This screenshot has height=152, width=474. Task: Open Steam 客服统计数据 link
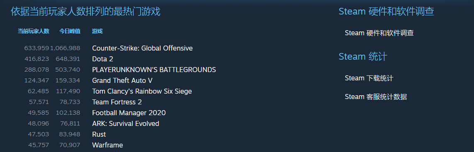click(x=376, y=97)
